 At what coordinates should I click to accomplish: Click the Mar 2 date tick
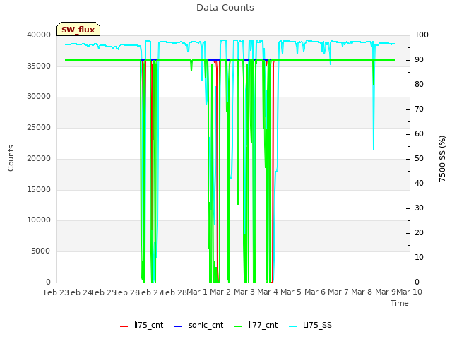[220, 292]
